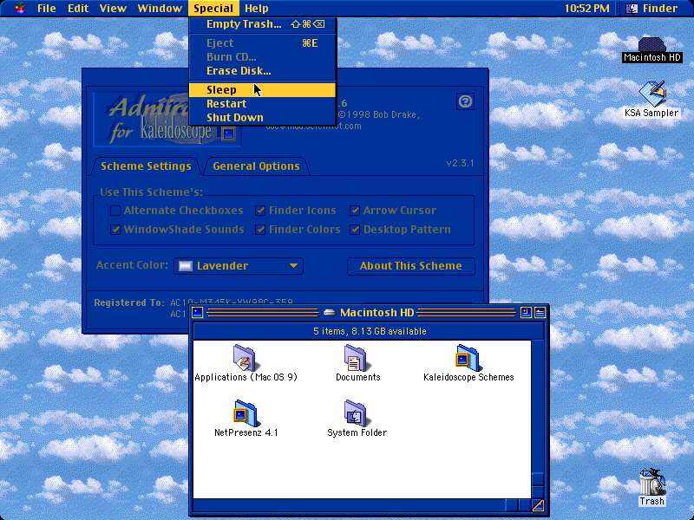Switch to the General Options tab
The height and width of the screenshot is (520, 694).
[256, 166]
